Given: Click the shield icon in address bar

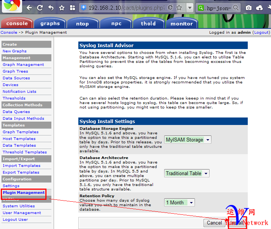Looking at the screenshot, I should (84, 7).
